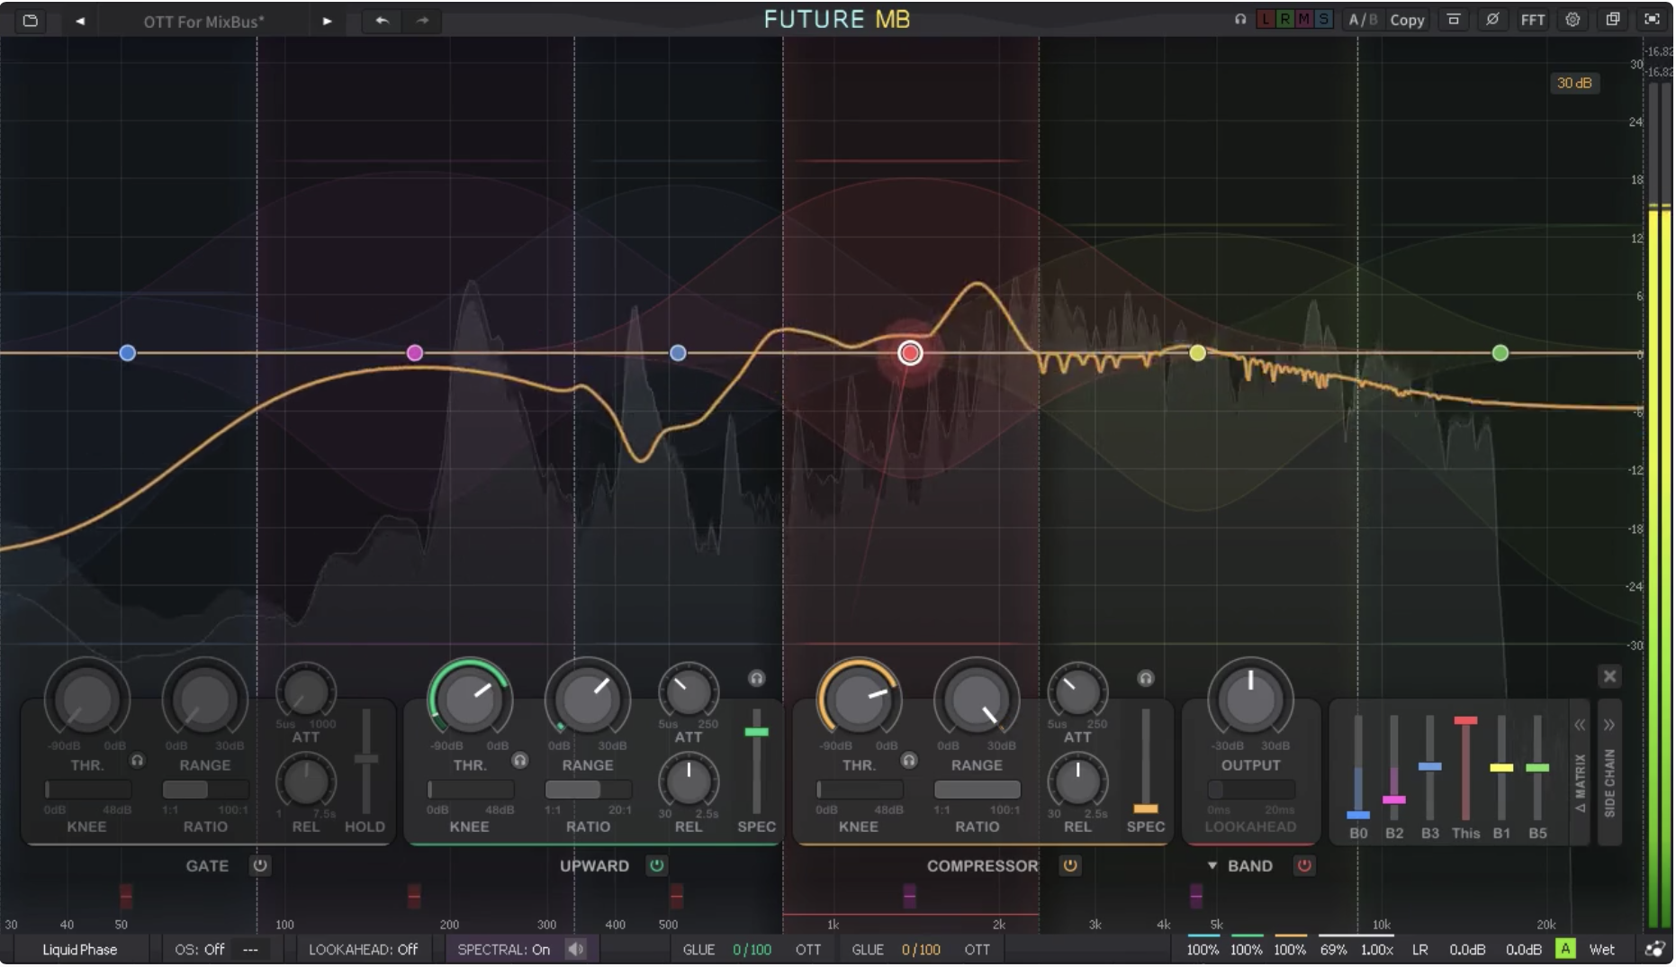Toggle the headphones solo icon in the top bar
This screenshot has height=967, width=1676.
coord(1240,19)
